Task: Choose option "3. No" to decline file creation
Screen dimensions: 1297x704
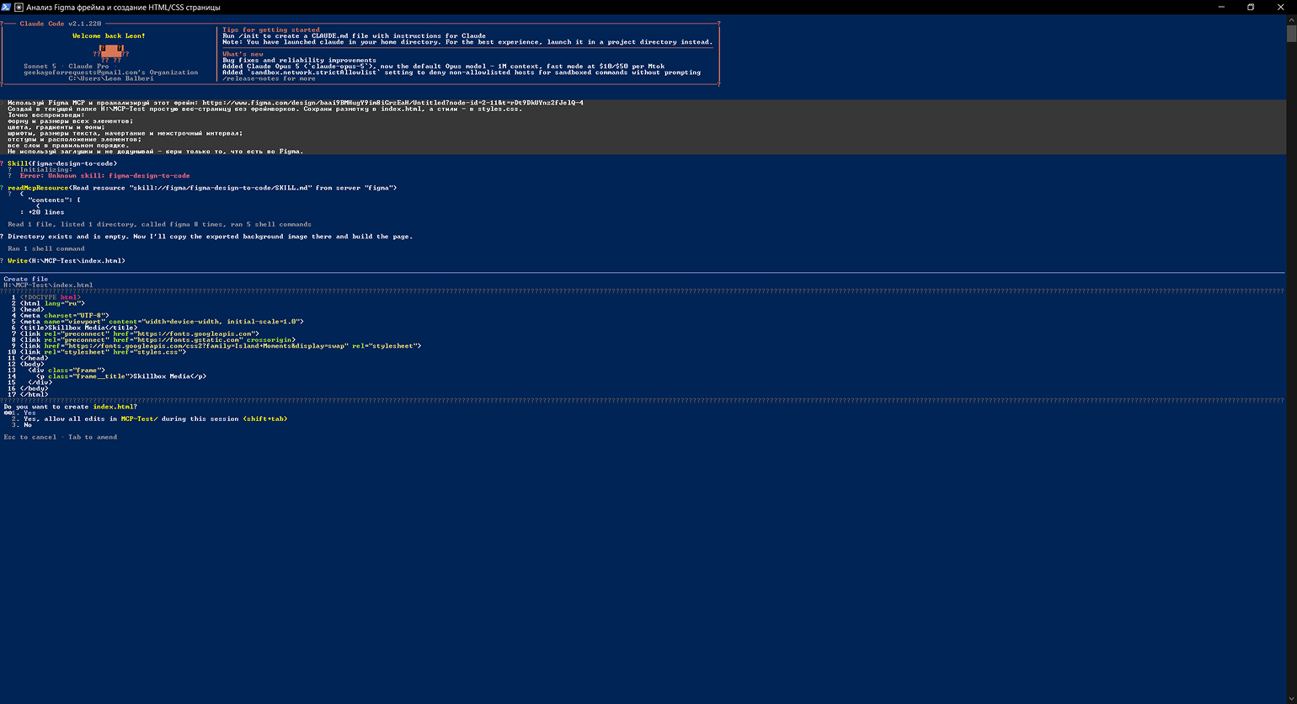Action: (22, 424)
